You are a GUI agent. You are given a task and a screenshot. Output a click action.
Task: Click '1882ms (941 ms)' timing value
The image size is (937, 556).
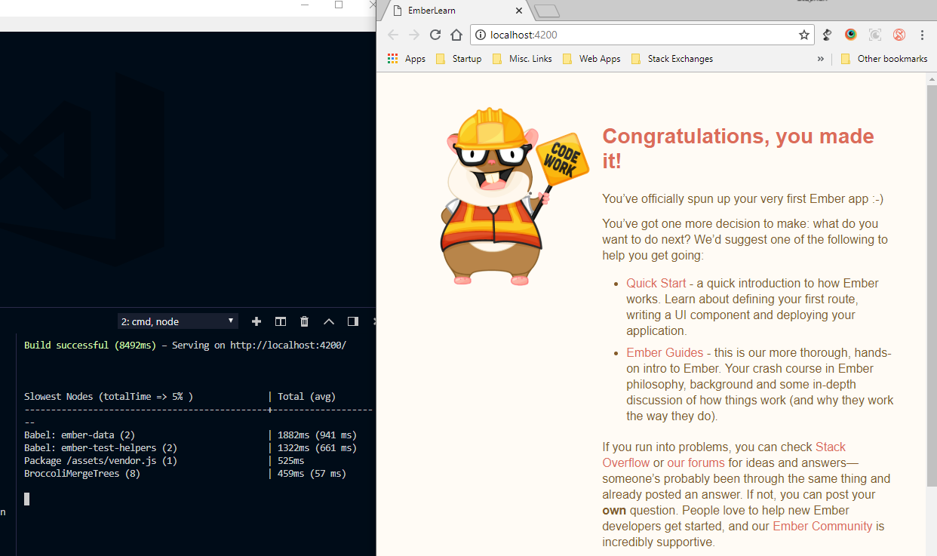coord(317,435)
